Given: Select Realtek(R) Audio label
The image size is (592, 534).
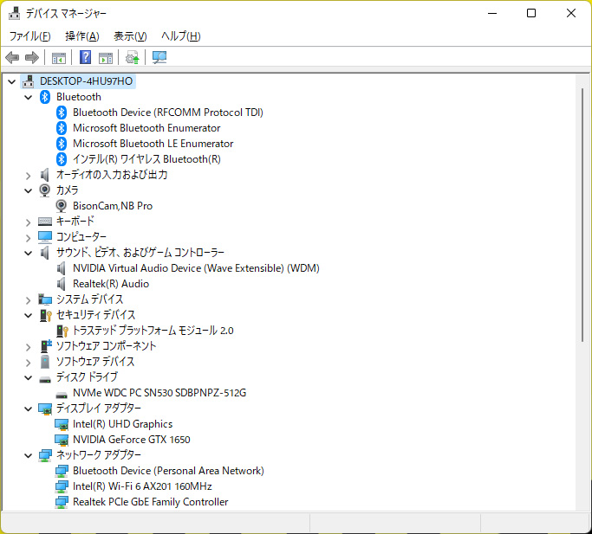Looking at the screenshot, I should 111,284.
